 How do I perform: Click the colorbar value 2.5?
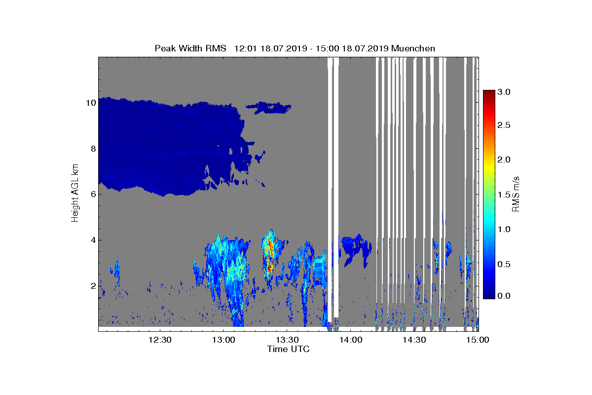pos(505,125)
